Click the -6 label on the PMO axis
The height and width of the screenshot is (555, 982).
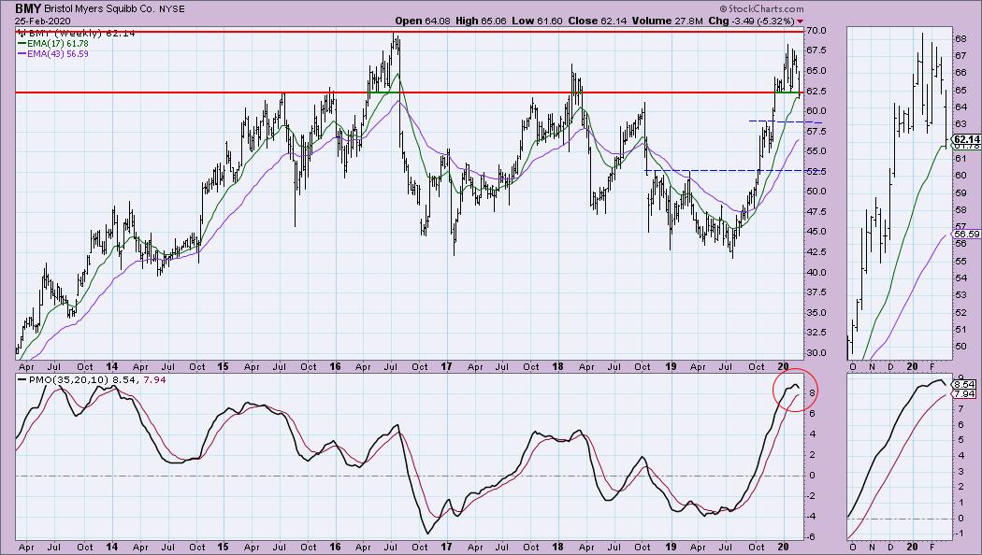tap(813, 537)
